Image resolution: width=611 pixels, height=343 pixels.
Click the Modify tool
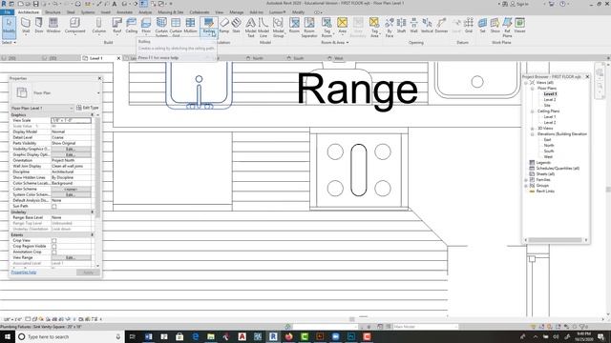[x=9, y=27]
